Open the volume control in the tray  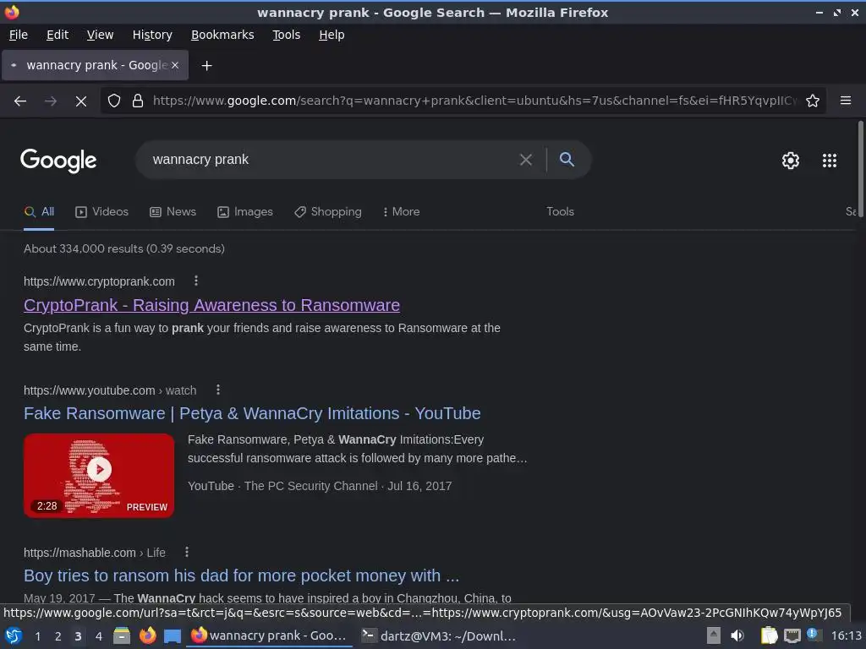tap(737, 635)
